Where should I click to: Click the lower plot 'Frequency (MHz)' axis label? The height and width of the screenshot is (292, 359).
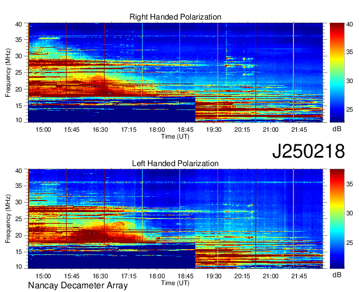pyautogui.click(x=8, y=219)
